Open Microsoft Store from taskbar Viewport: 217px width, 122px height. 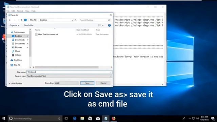[x=90, y=118]
